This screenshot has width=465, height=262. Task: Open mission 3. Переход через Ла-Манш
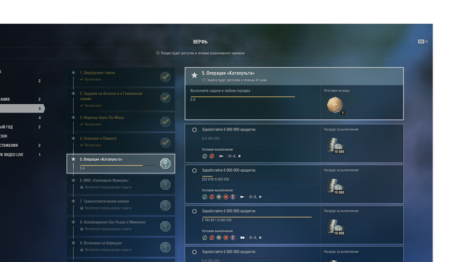click(121, 122)
